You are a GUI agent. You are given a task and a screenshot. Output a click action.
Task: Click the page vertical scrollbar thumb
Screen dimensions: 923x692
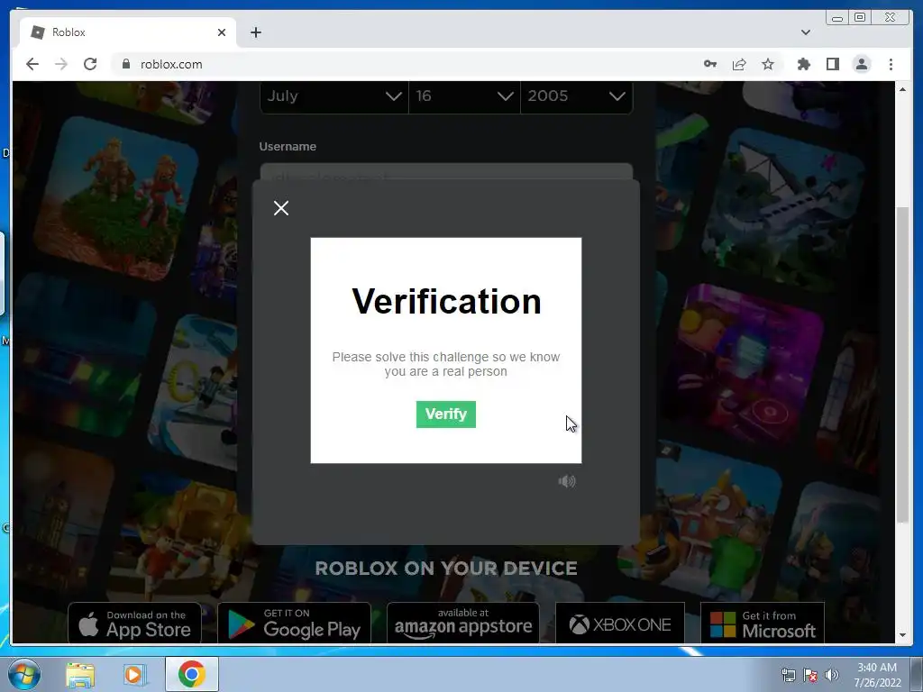(902, 365)
